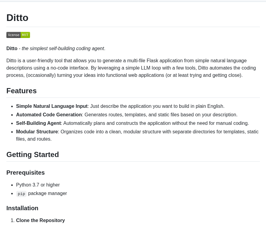Click Automated Code Generation bold text
This screenshot has width=266, height=226.
pyautogui.click(x=49, y=115)
